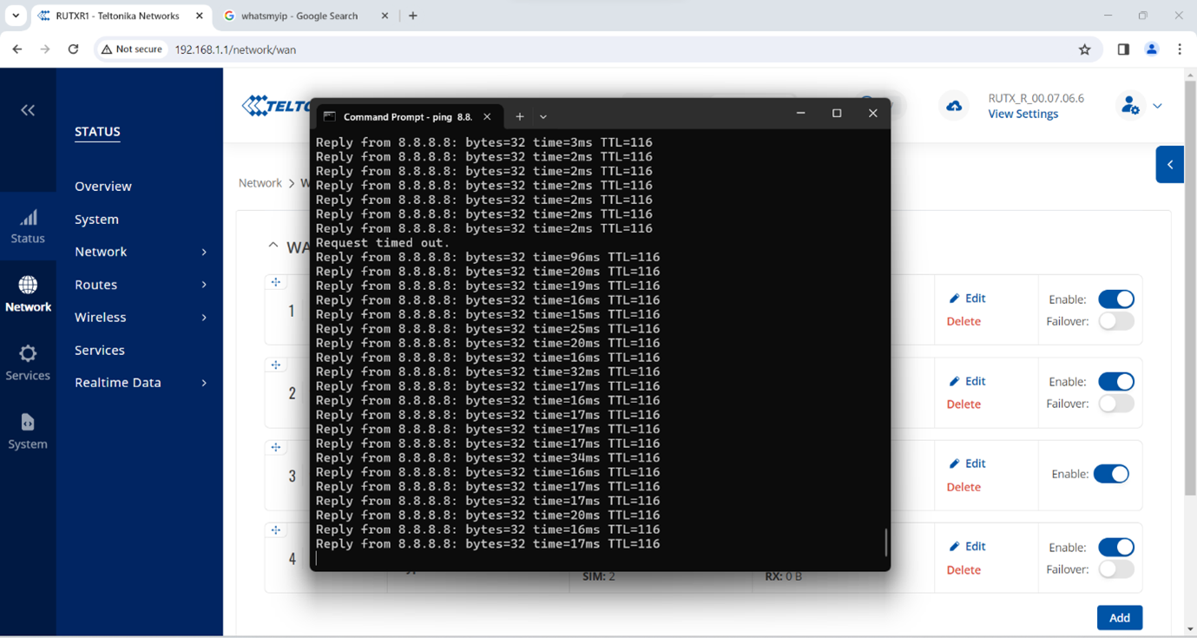
Task: Turn on Failover for interface 2
Action: [x=1115, y=404]
